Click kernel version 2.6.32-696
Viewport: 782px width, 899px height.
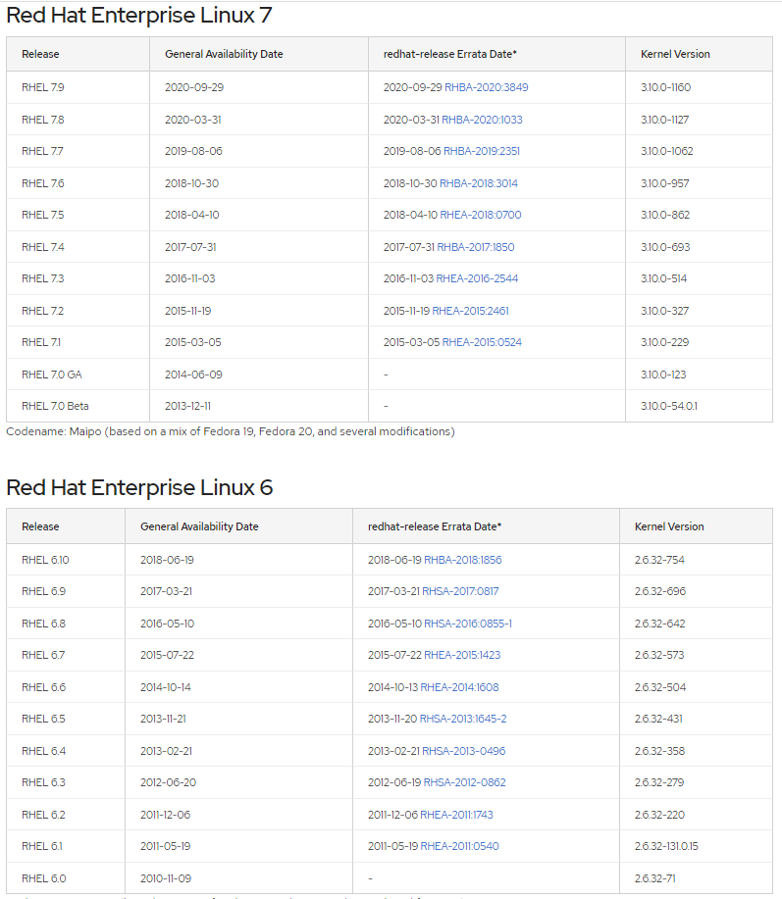(x=660, y=591)
